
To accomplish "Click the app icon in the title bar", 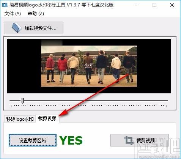I will click(x=5, y=5).
